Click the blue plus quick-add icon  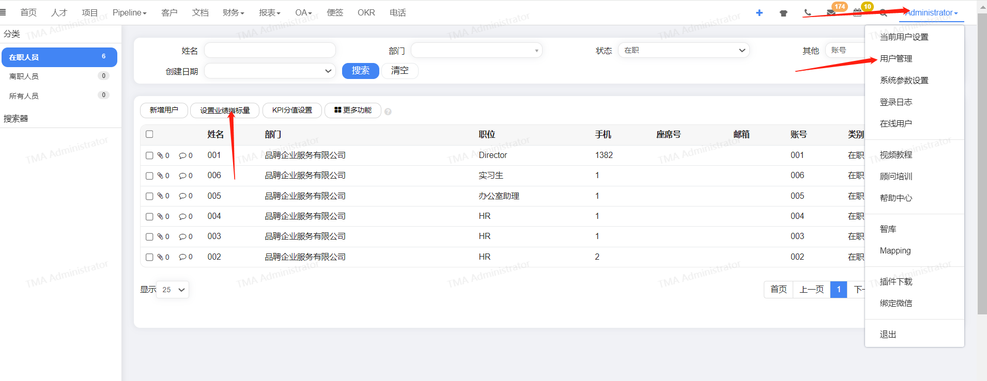tap(759, 13)
